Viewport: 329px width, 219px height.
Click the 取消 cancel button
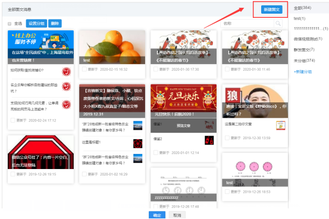point(177,215)
